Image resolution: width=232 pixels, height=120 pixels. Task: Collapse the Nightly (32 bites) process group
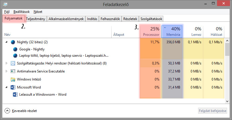pyautogui.click(x=6, y=42)
